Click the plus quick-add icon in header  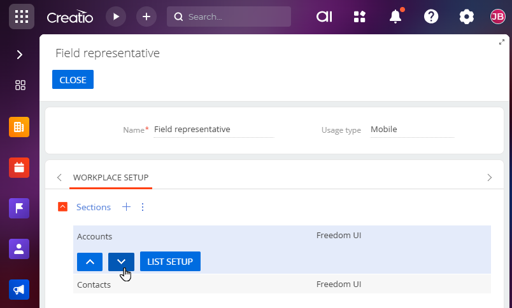coord(146,17)
